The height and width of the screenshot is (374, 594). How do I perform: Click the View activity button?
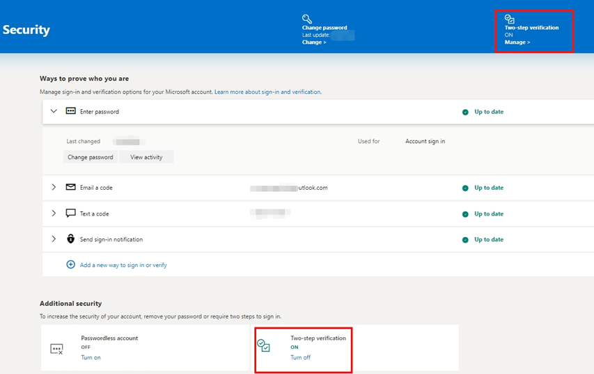coord(146,157)
